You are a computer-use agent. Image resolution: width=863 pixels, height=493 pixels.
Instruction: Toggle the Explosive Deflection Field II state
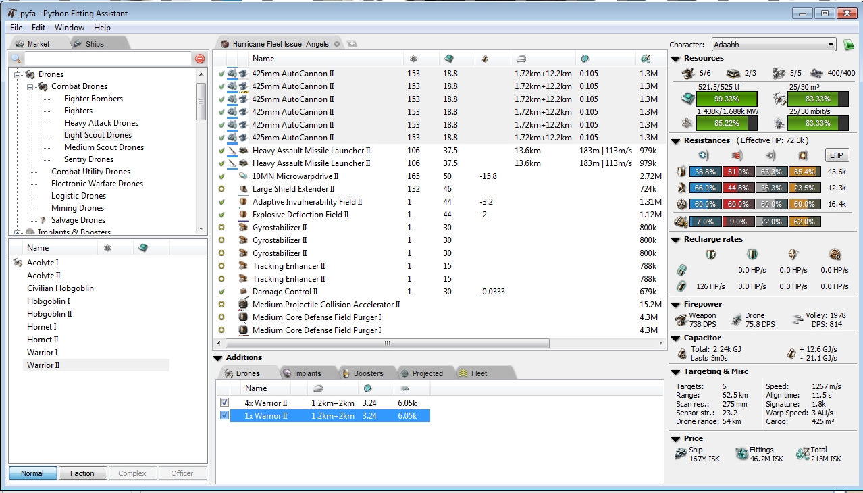221,215
